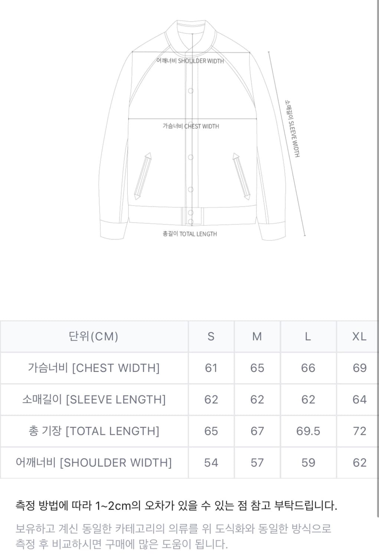
Task: Click the left pocket on jacket drawing
Action: pyautogui.click(x=143, y=176)
